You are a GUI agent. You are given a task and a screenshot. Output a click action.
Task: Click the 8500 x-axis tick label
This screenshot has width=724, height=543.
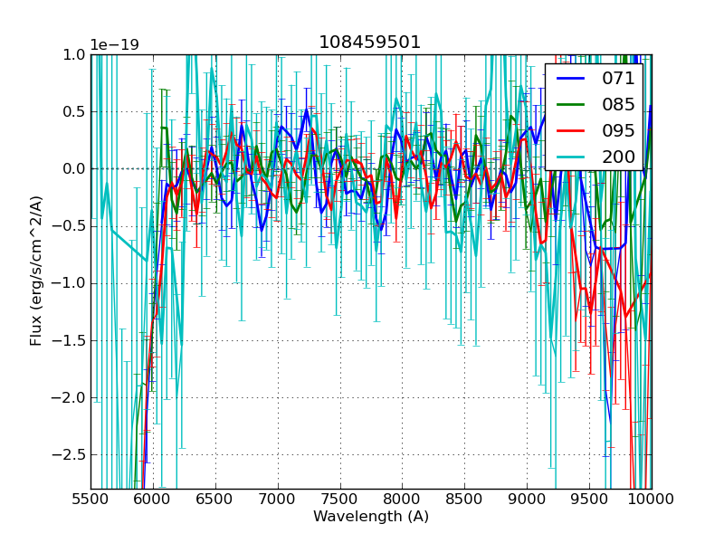tap(464, 500)
